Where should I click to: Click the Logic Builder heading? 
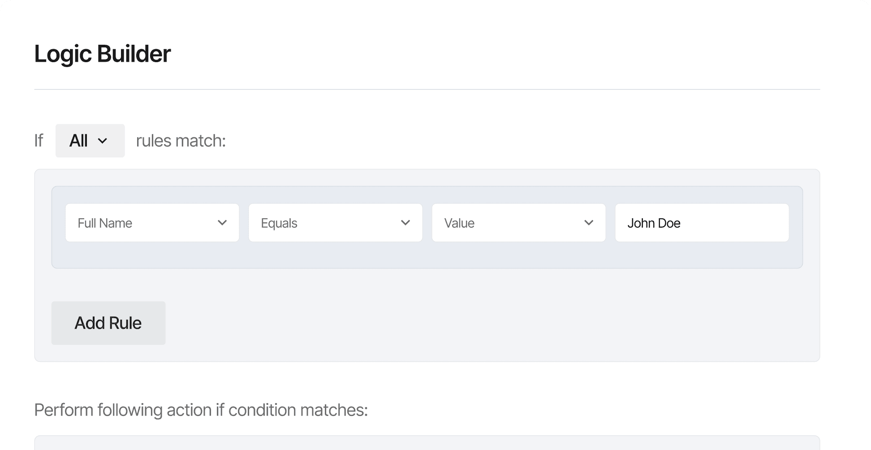click(102, 54)
